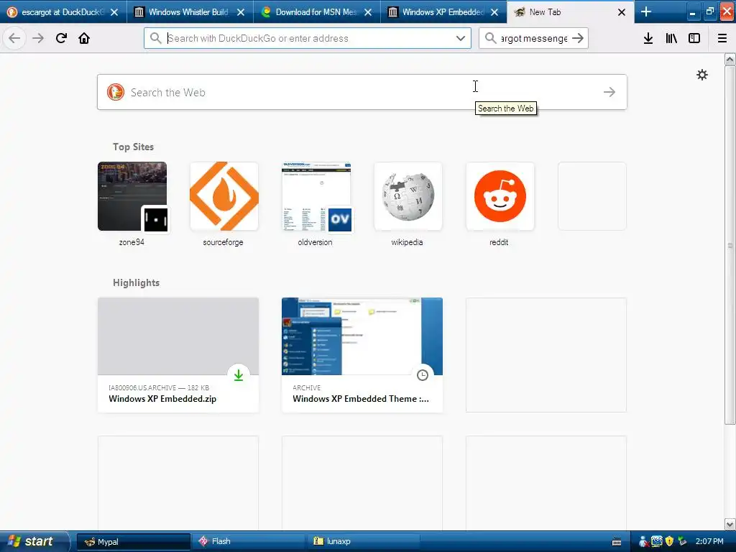Open the hamburger application menu
Viewport: 736px width, 552px height.
click(722, 38)
